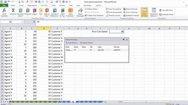This screenshot has height=105, width=188.
Task: Save the workbook from quick access toolbar
Action: [x=5, y=2]
